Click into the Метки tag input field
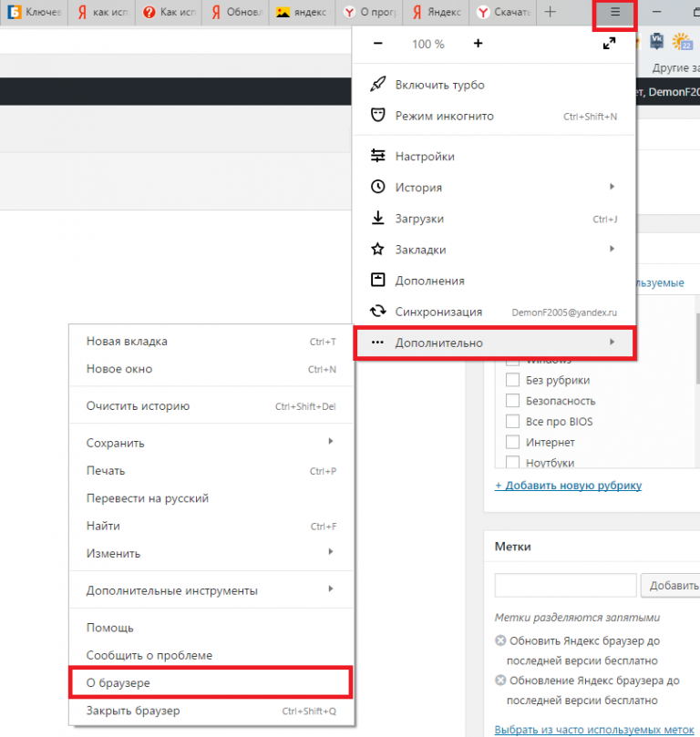The height and width of the screenshot is (737, 700). 565,585
